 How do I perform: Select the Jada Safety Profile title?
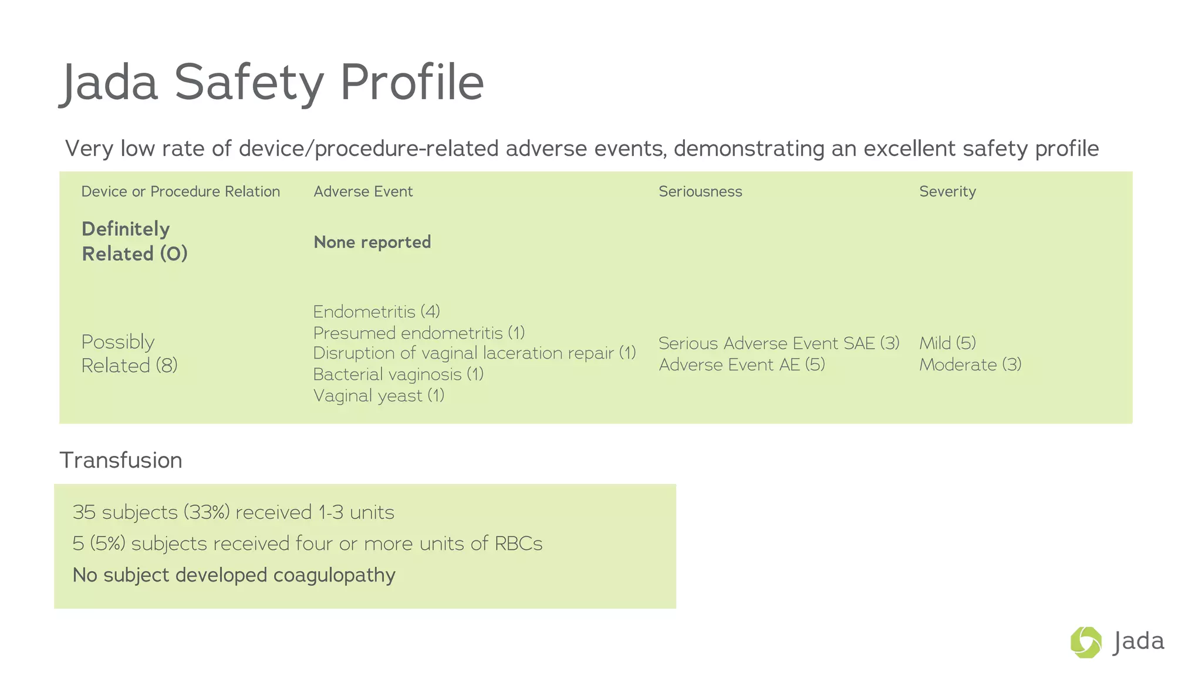point(272,83)
